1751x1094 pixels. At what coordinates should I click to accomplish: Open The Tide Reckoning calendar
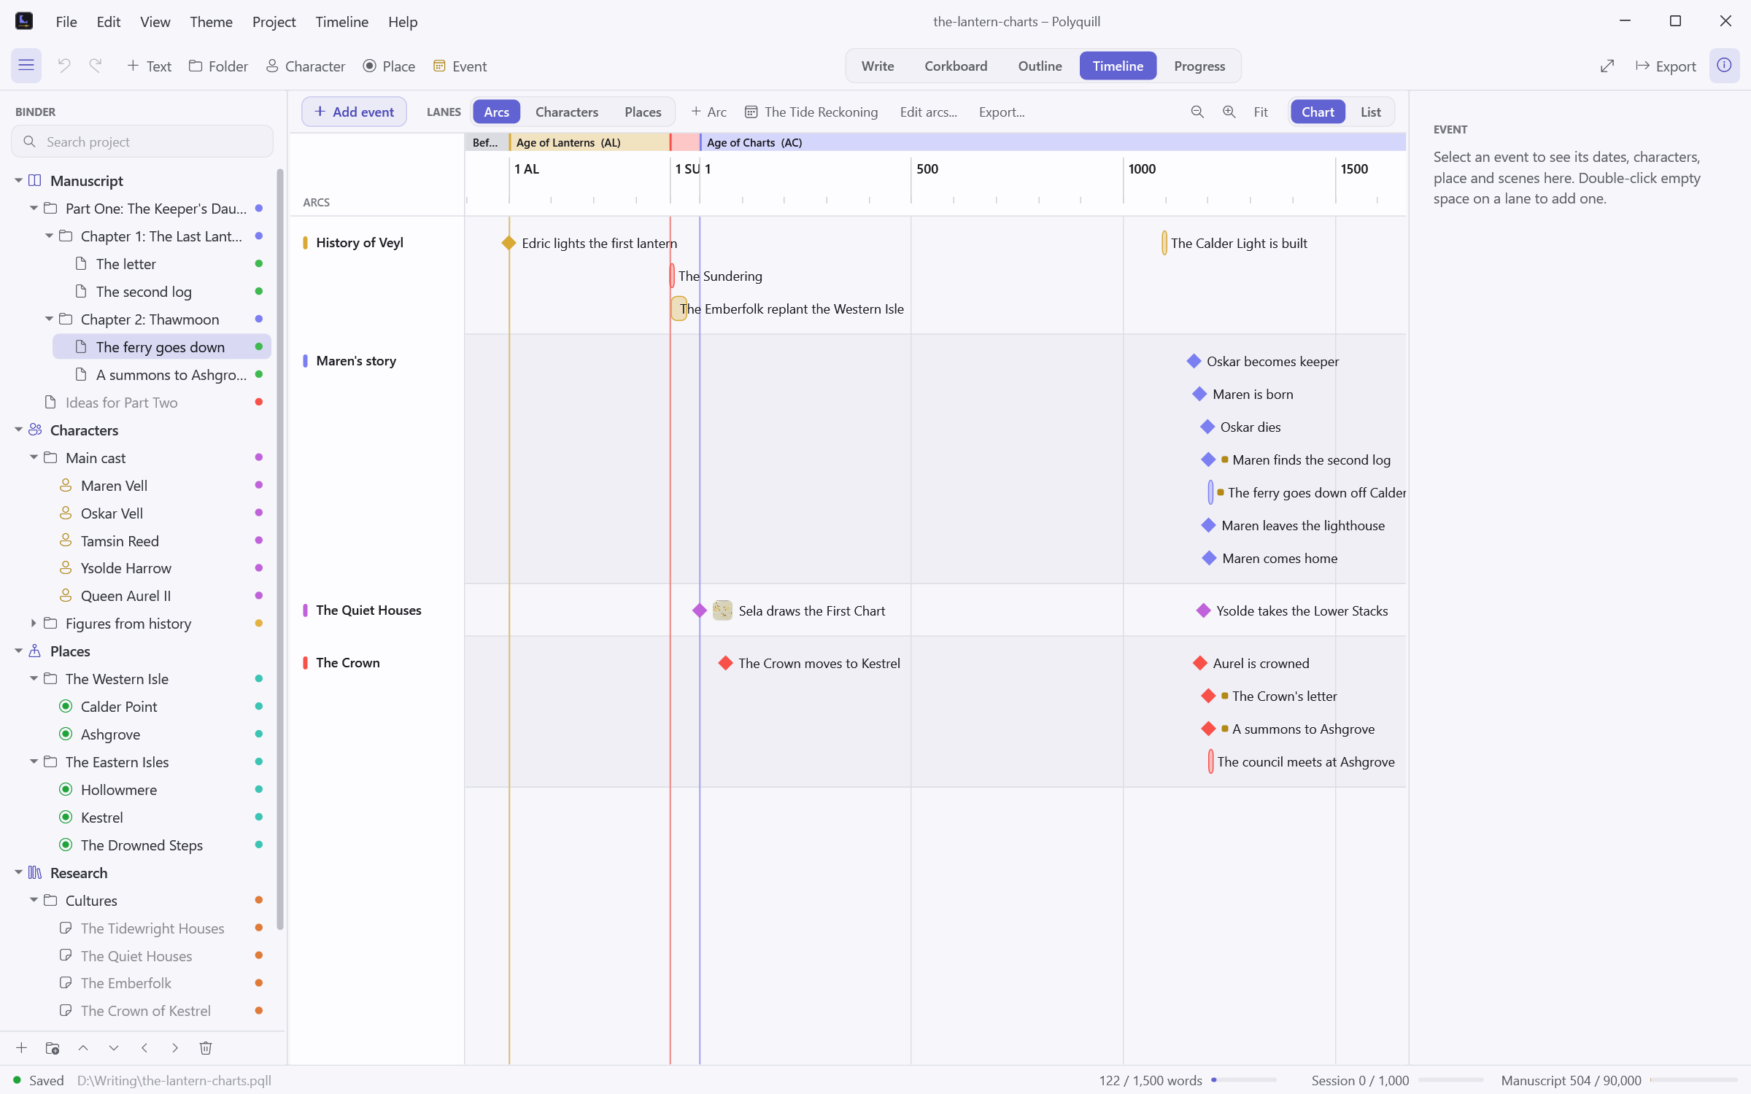(x=811, y=112)
